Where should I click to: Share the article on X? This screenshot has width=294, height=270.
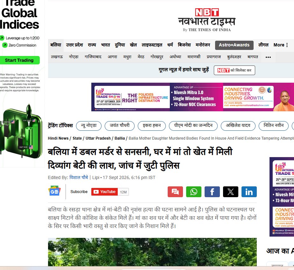[x=231, y=192]
